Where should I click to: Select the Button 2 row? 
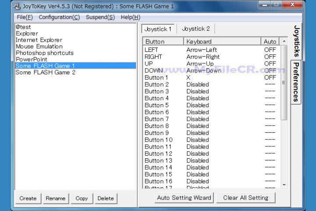212,84
